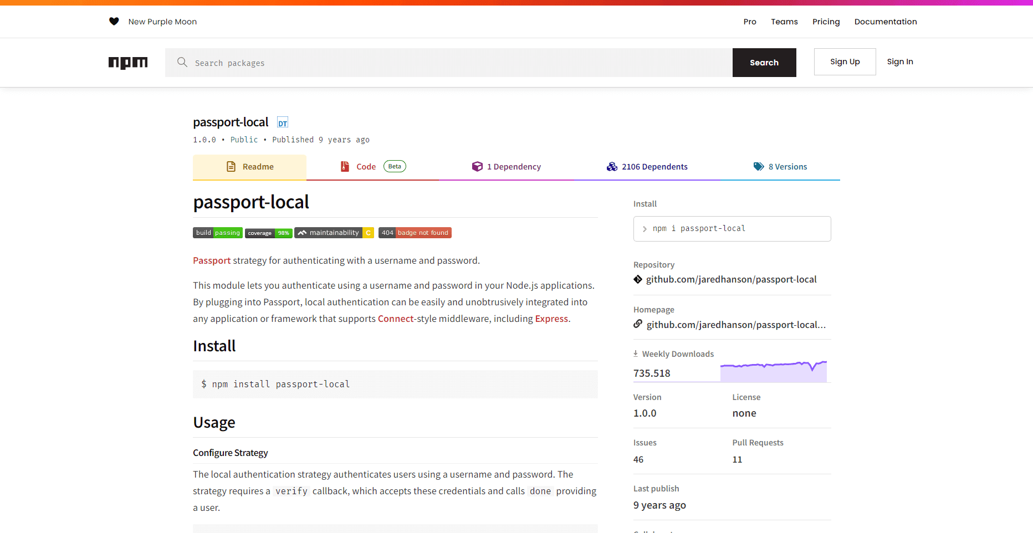Viewport: 1033px width, 533px height.
Task: View the 2106 Dependents tab
Action: click(647, 167)
